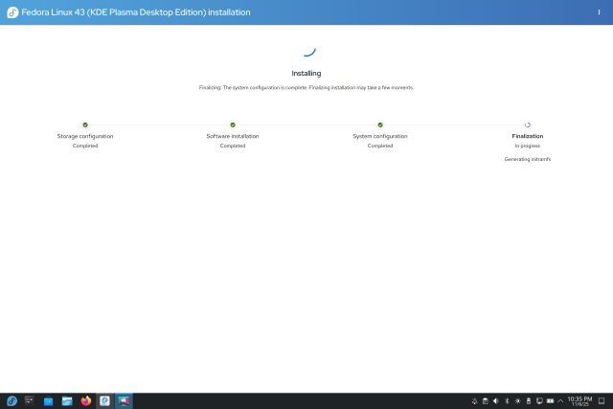Viewport: 613px width, 409px height.
Task: Select the Storage configuration step
Action: [x=85, y=136]
